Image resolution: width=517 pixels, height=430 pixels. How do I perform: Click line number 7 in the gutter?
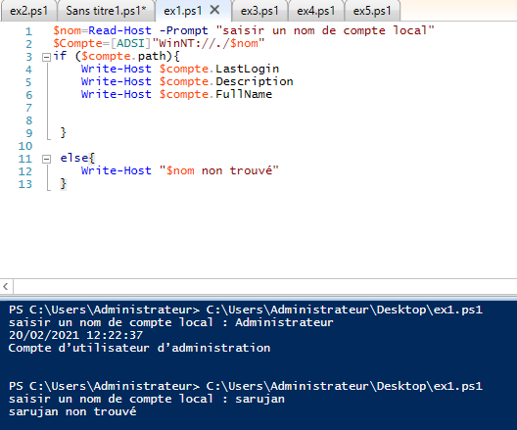tap(29, 108)
